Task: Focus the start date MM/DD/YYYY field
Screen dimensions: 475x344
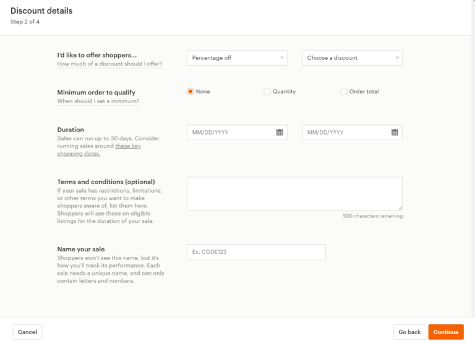Action: point(237,132)
